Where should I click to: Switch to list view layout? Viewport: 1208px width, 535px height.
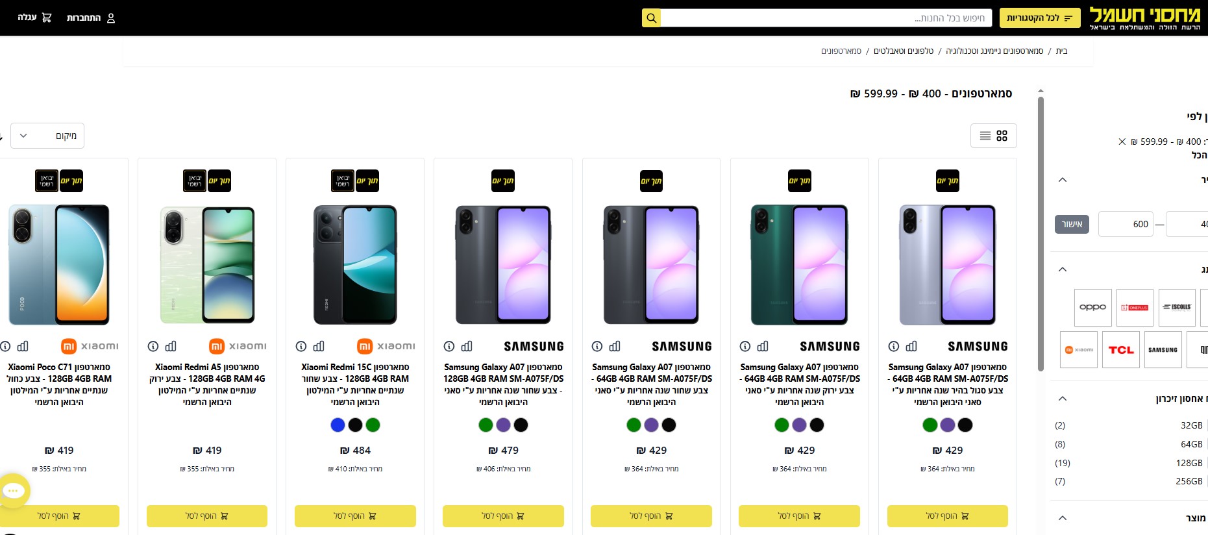click(985, 136)
